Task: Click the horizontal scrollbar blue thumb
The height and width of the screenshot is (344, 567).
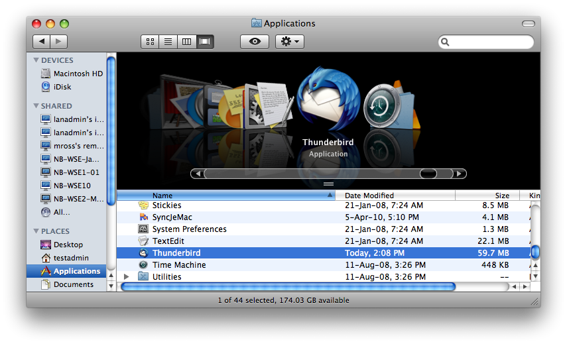Action: pyautogui.click(x=288, y=287)
